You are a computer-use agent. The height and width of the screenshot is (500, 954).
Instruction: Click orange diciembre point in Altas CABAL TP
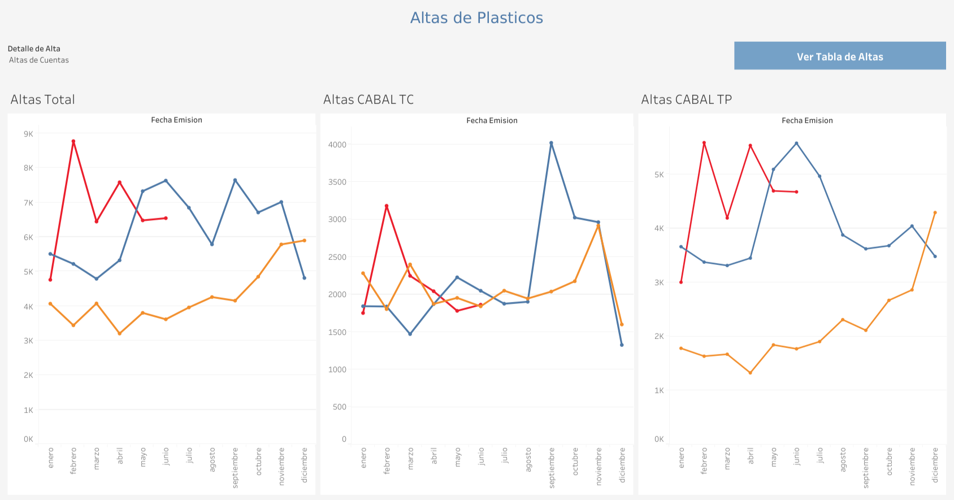[x=935, y=213]
